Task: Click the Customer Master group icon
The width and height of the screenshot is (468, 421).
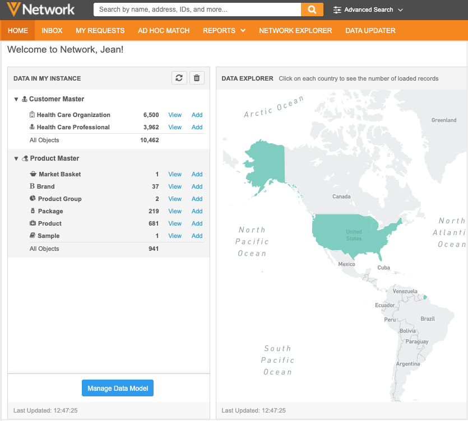Action: pos(25,99)
